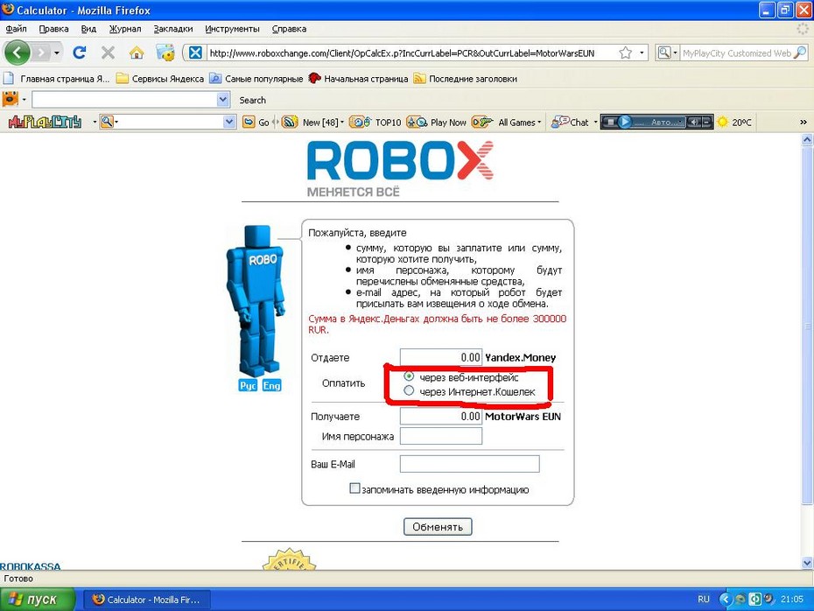Expand the MyPlayCity search box dropdown

click(229, 122)
